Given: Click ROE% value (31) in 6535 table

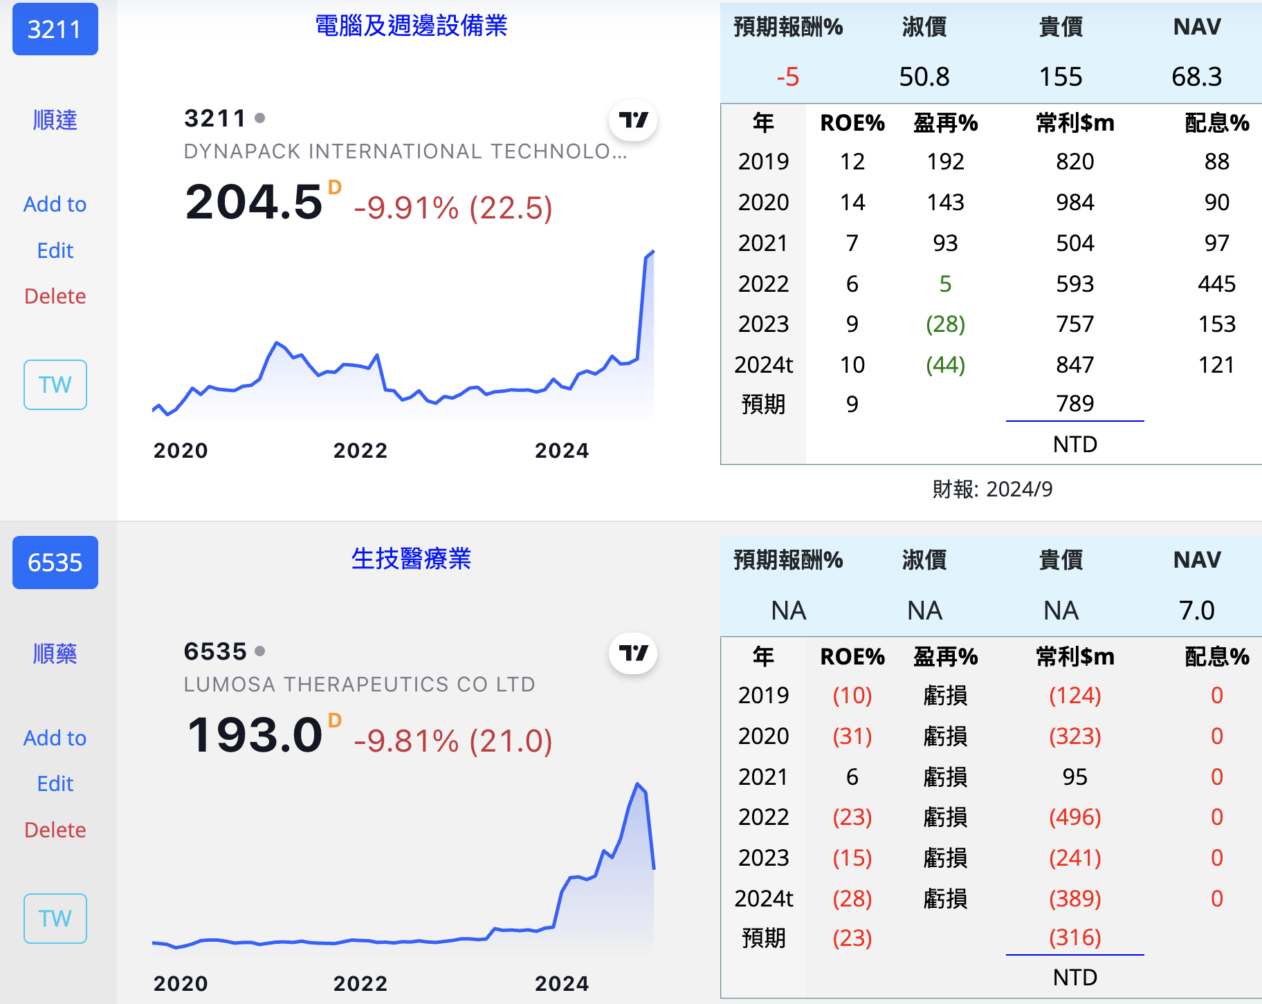Looking at the screenshot, I should [852, 736].
